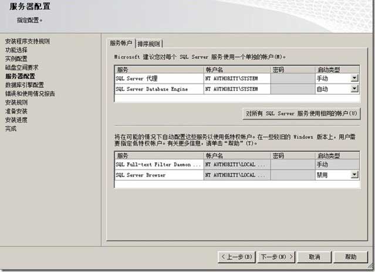This screenshot has width=375, height=272.
Task: Click window resize grip at bottom-right corner
Action: 371,266
